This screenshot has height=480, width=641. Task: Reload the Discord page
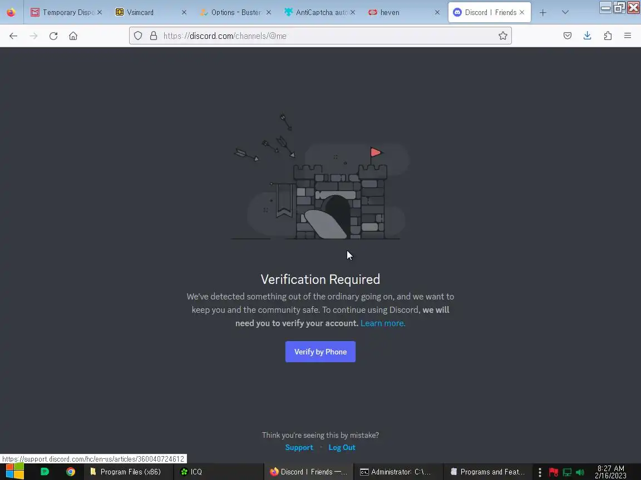[x=53, y=36]
